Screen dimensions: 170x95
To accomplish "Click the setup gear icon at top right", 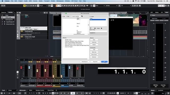I will [168, 6].
